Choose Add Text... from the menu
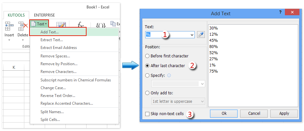This screenshot has height=131, width=304. (50, 32)
